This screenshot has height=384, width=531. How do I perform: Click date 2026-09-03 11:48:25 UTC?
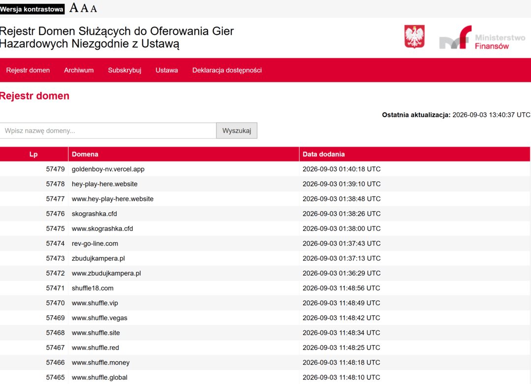341,348
